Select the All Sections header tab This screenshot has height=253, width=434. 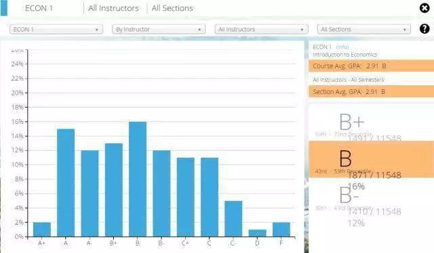pyautogui.click(x=172, y=8)
